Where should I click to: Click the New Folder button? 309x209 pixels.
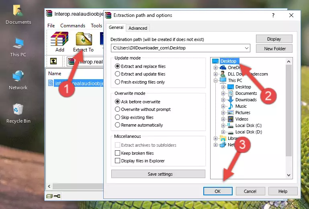(x=274, y=49)
